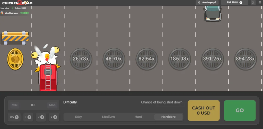This screenshot has width=263, height=129.
Task: Select Hardcore difficulty
Action: (x=168, y=117)
